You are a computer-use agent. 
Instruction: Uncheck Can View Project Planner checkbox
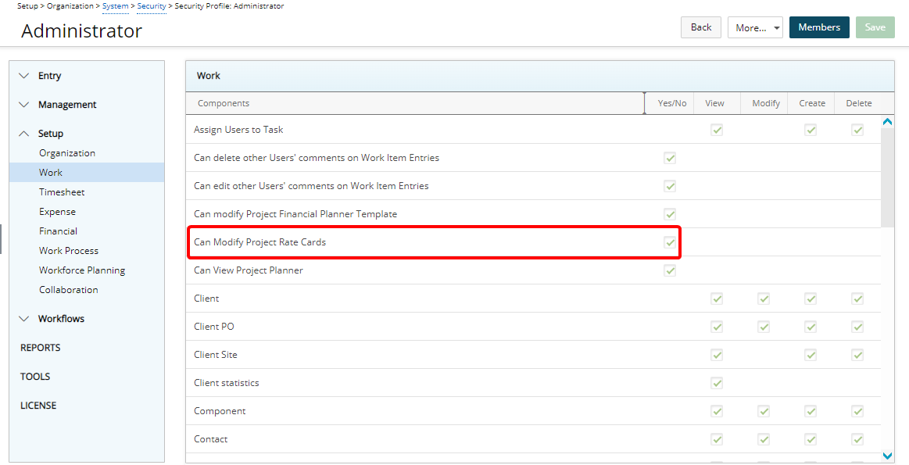(x=670, y=270)
